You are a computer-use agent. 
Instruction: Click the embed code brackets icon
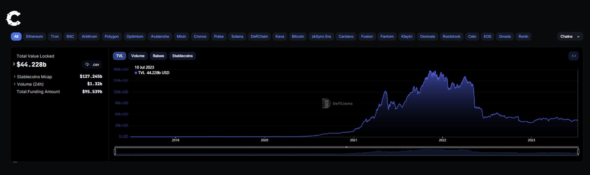[x=574, y=56]
